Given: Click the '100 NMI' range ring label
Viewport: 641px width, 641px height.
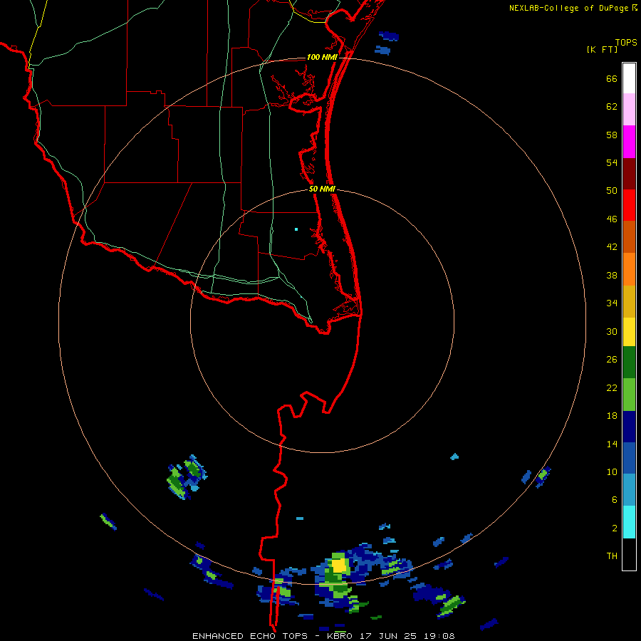Looking at the screenshot, I should [322, 57].
